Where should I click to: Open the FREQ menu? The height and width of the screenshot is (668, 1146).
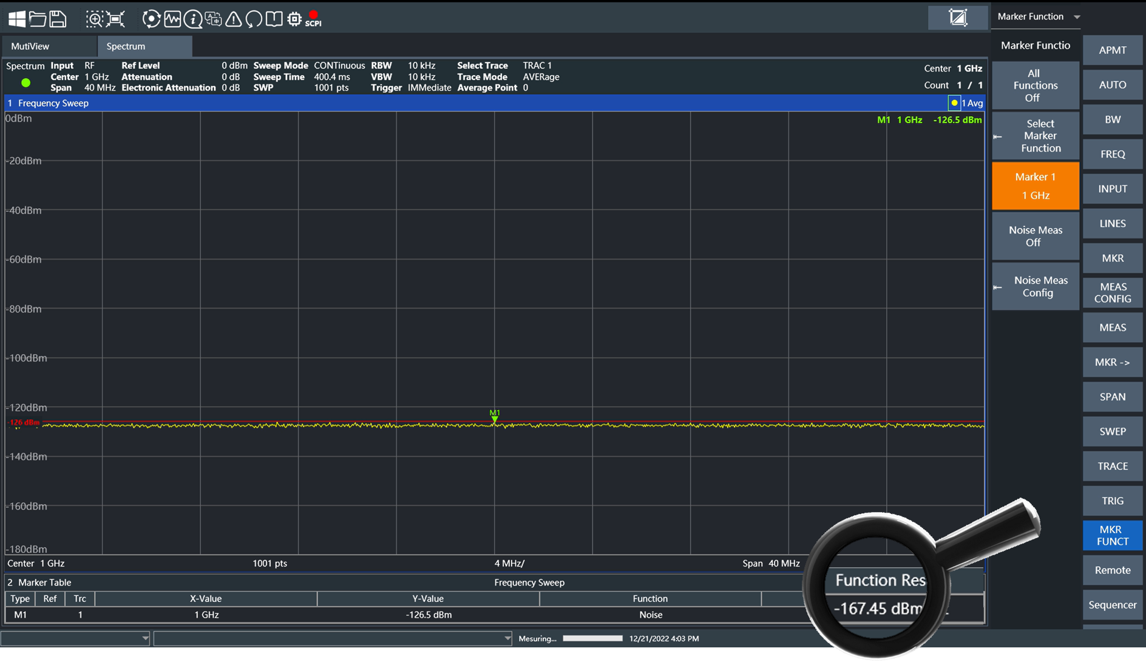[x=1113, y=154]
